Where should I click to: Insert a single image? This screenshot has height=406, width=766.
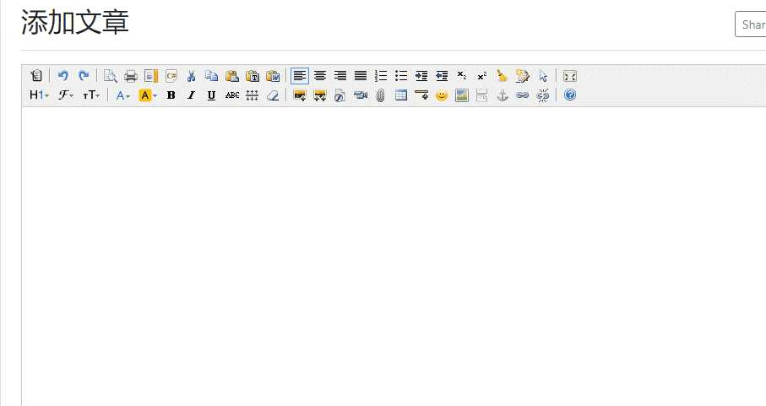tap(300, 95)
